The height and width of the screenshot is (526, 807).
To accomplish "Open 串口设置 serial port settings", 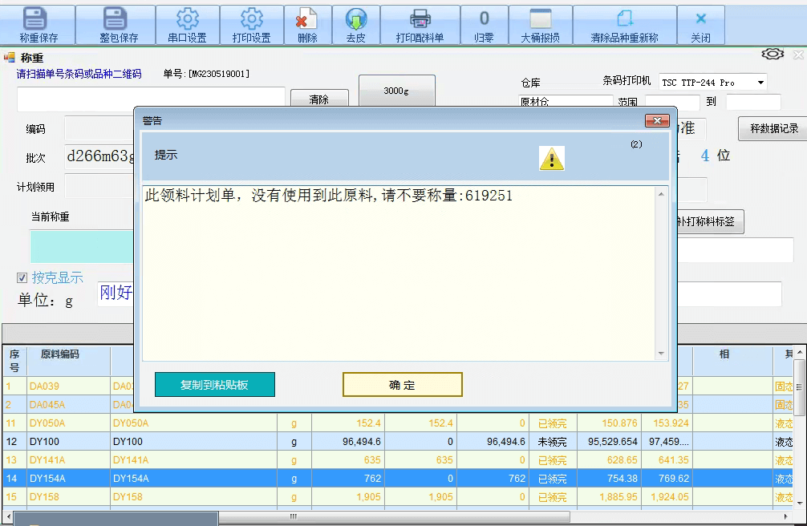I will tap(187, 19).
